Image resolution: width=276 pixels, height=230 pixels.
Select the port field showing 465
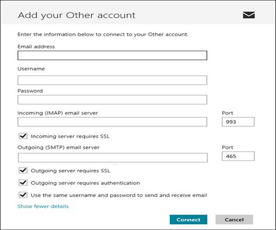click(x=238, y=157)
